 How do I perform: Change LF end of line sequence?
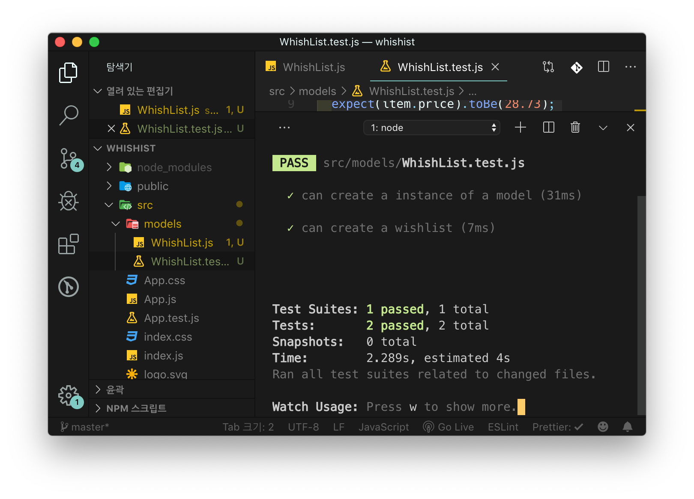(339, 427)
